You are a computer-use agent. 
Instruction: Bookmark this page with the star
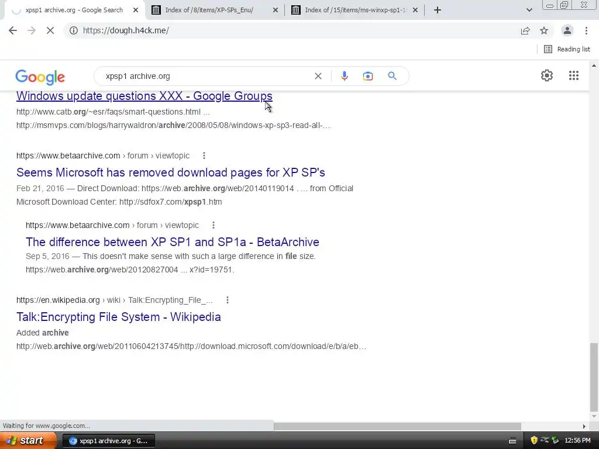click(544, 30)
